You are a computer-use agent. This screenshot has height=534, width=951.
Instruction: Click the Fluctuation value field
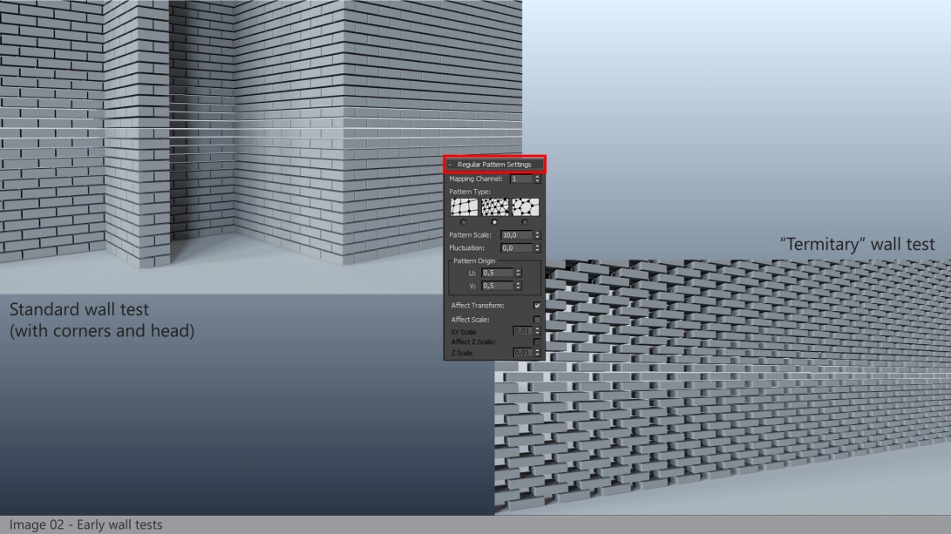coord(519,248)
